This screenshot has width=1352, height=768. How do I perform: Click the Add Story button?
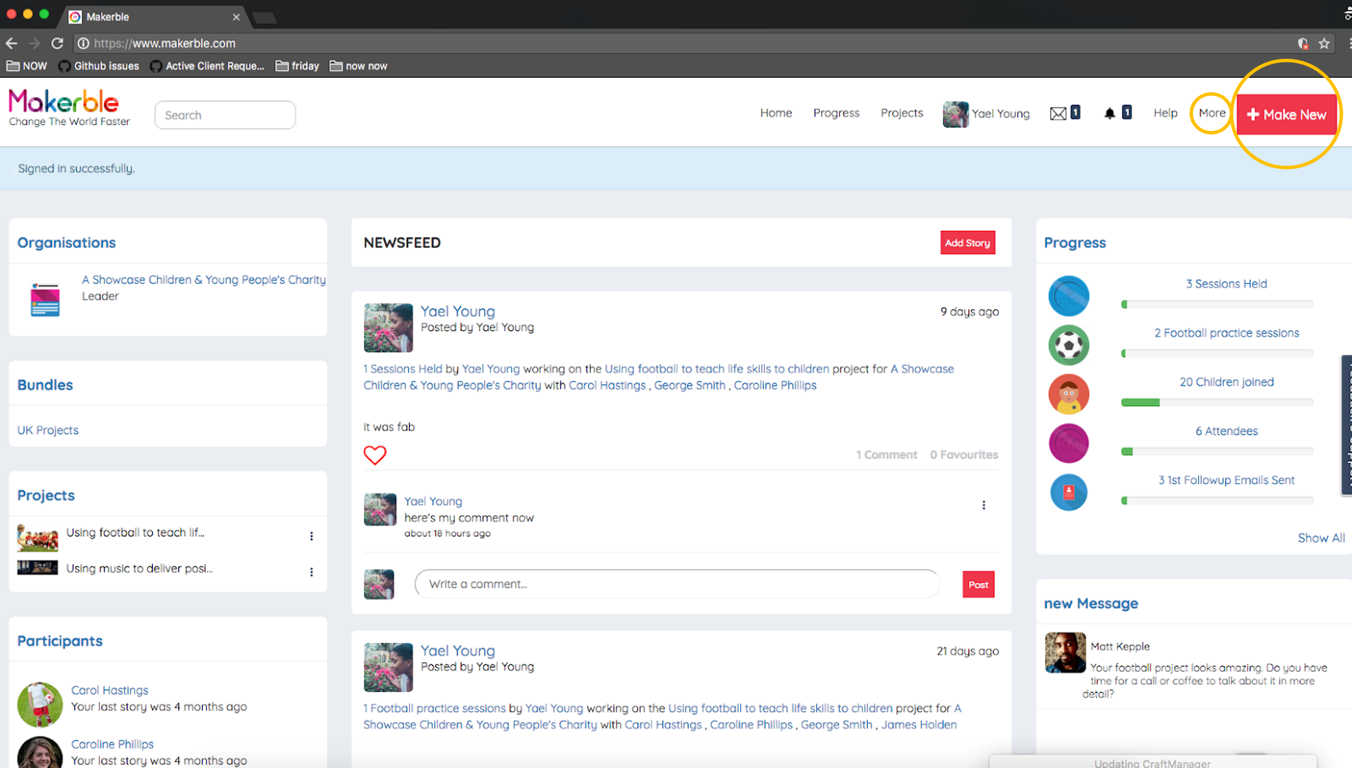tap(967, 242)
